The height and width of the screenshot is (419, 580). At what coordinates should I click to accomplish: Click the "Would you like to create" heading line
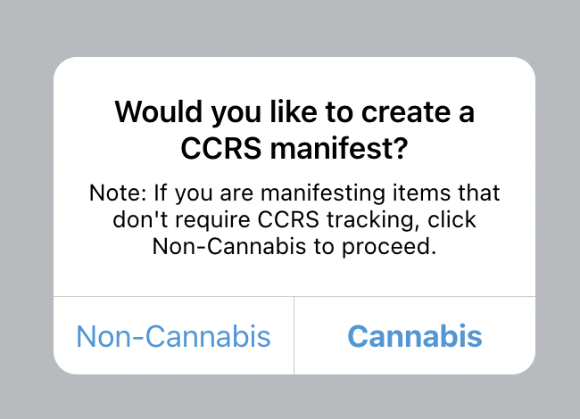click(294, 113)
